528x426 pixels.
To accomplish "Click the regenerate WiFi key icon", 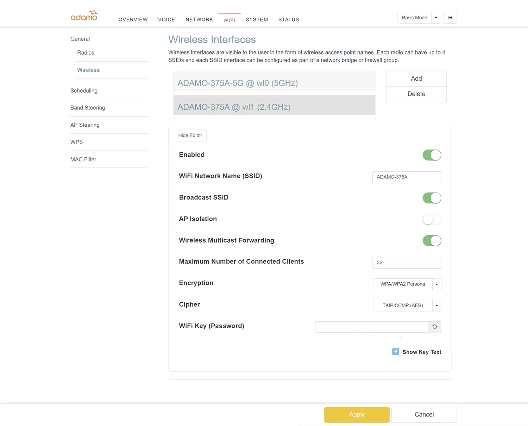I will pos(434,327).
